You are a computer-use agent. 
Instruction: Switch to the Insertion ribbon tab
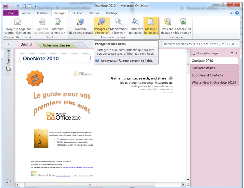click(43, 13)
